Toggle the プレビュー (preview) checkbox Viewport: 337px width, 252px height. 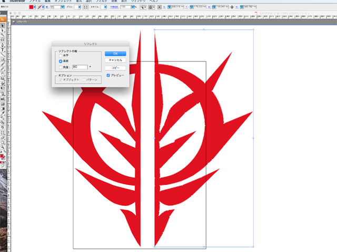[x=108, y=76]
